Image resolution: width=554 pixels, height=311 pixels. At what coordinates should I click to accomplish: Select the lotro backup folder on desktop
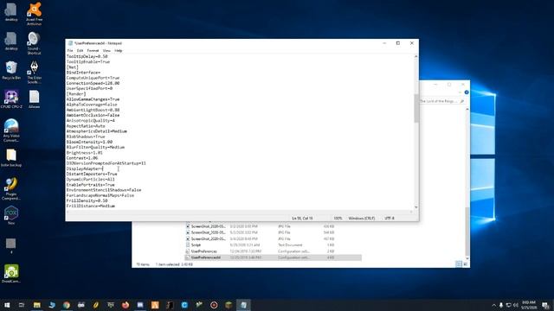click(11, 157)
